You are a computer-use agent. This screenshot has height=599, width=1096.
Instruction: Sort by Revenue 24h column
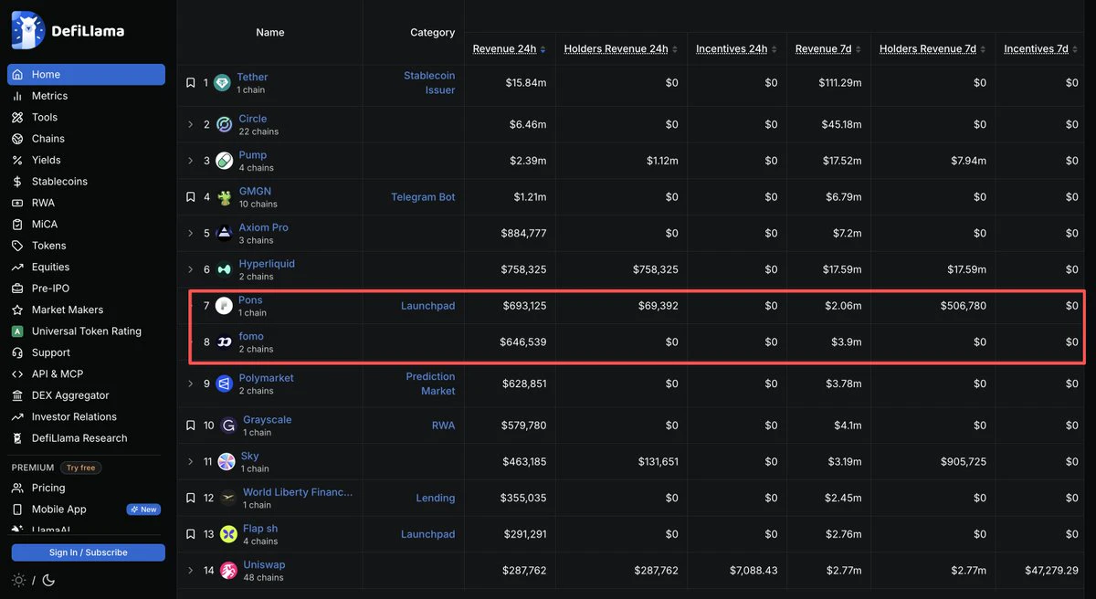tap(509, 48)
